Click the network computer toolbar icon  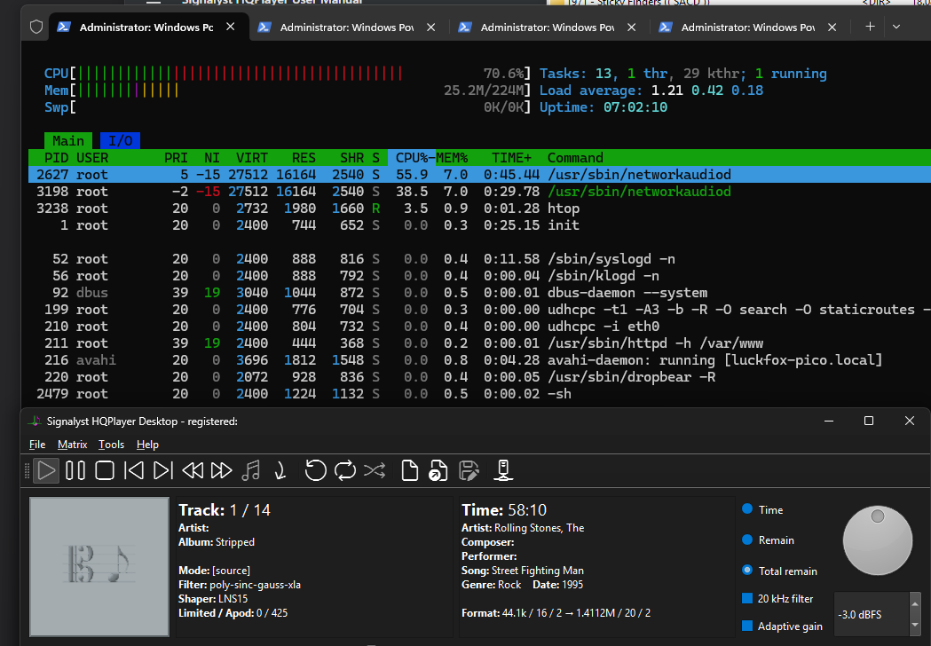click(503, 471)
